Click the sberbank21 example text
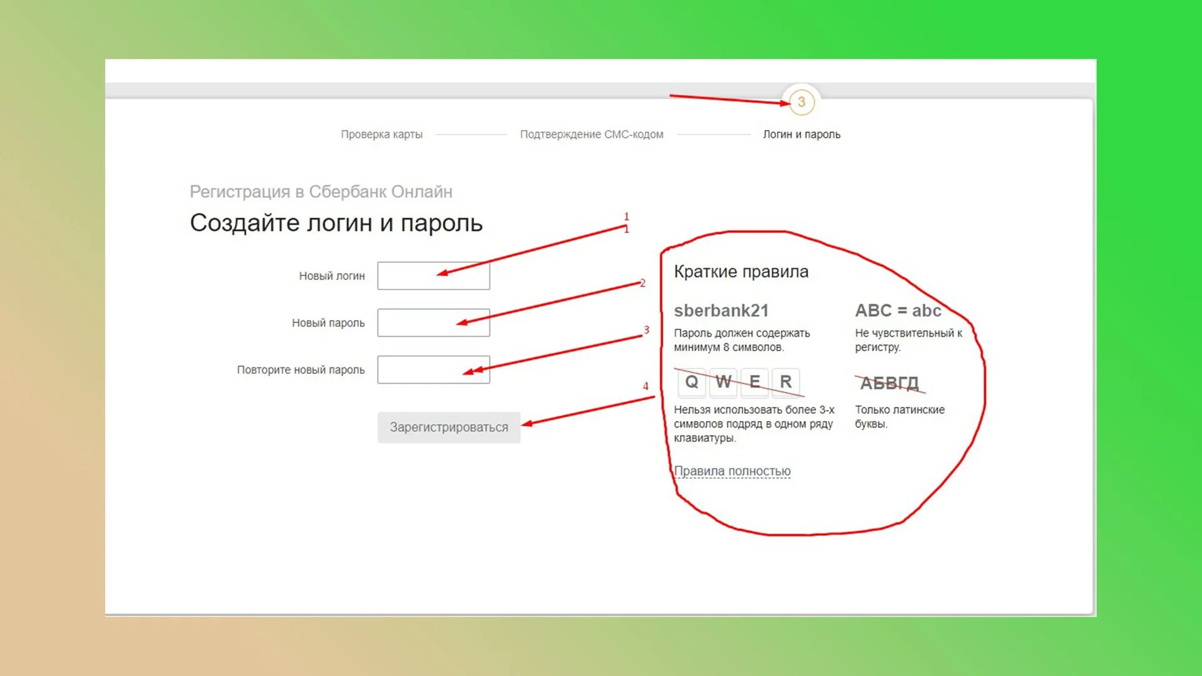The width and height of the screenshot is (1202, 676). point(721,310)
